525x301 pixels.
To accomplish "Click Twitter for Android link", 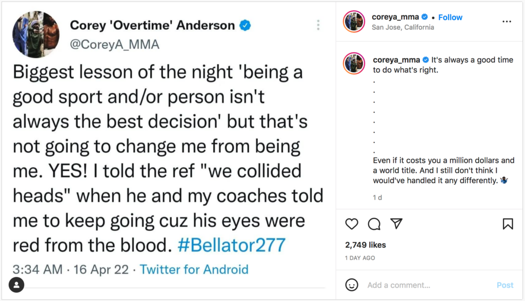I will (x=194, y=270).
